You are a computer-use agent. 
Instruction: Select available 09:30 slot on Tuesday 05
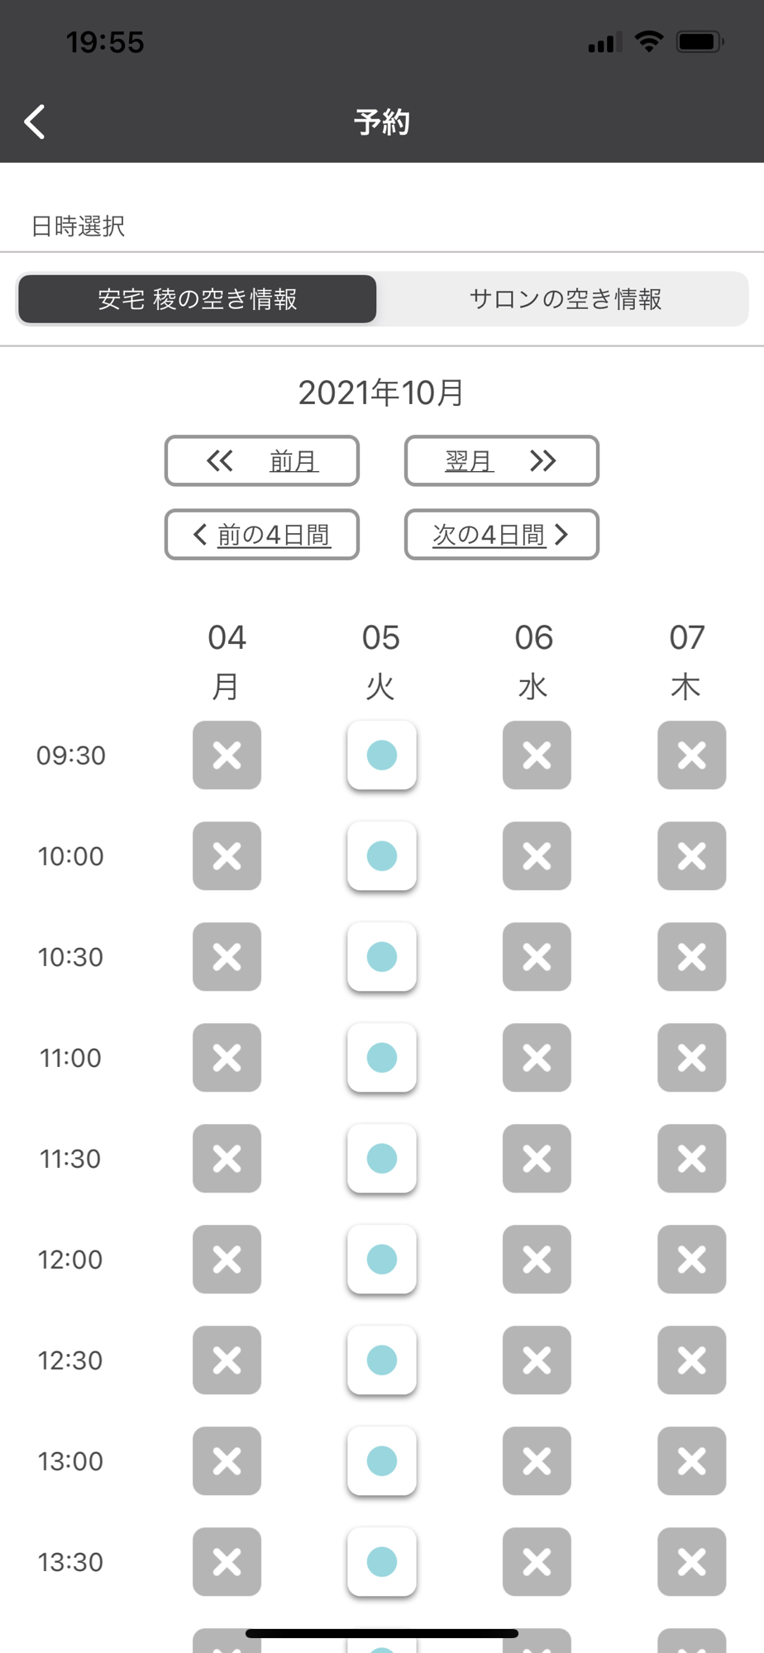pyautogui.click(x=382, y=755)
